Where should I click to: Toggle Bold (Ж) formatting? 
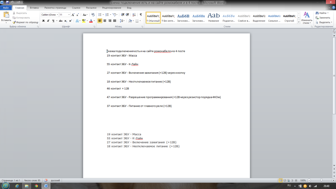click(x=43, y=21)
